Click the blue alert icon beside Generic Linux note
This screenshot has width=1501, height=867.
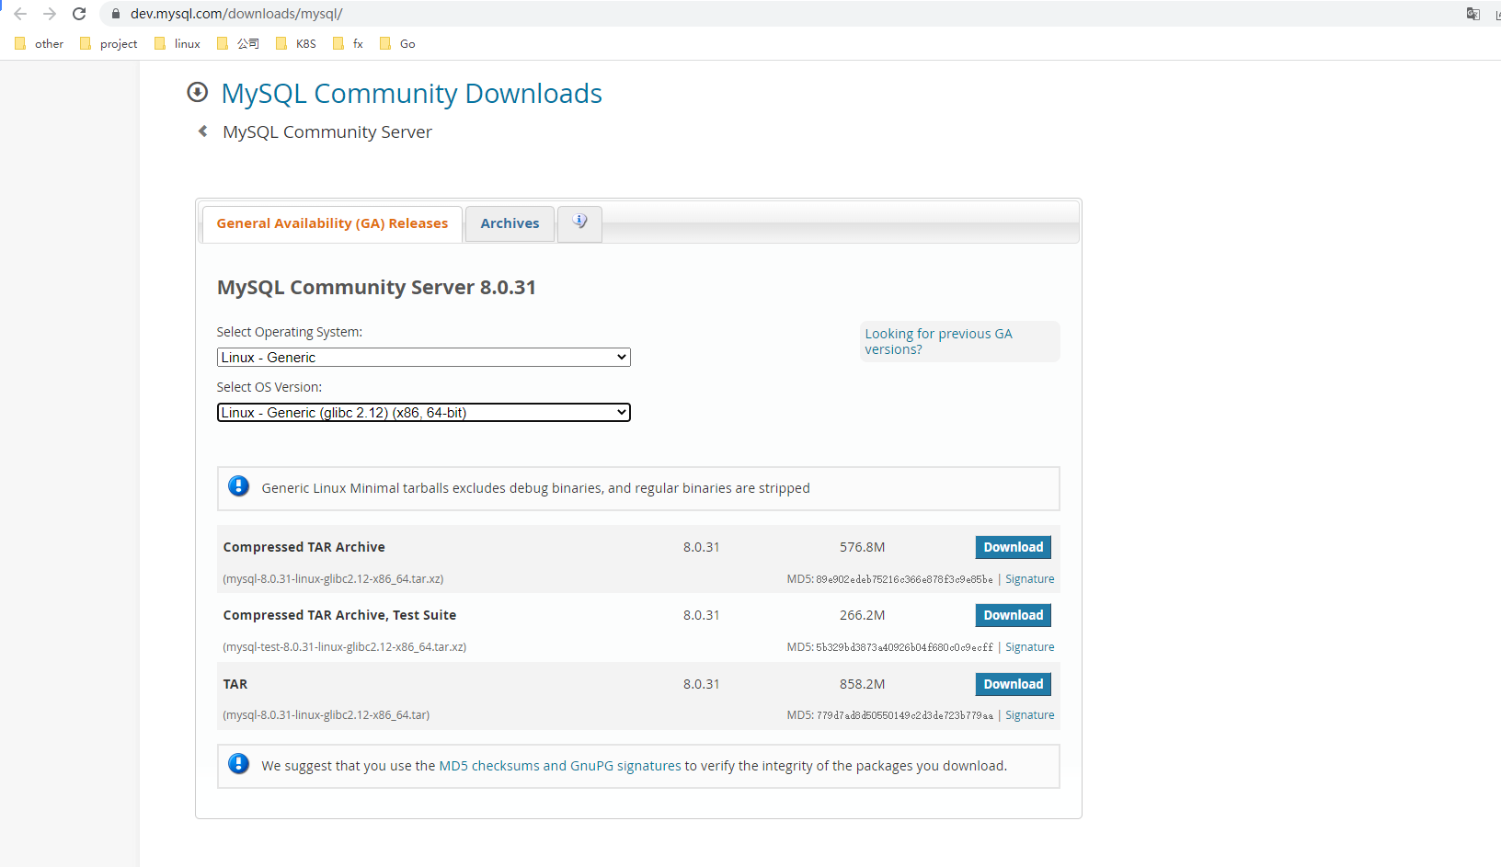tap(238, 486)
